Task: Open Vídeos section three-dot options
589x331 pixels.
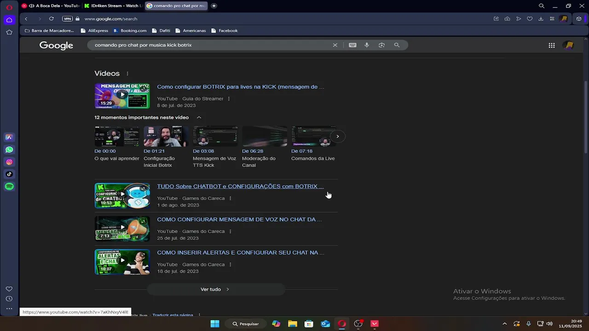Action: coord(127,74)
